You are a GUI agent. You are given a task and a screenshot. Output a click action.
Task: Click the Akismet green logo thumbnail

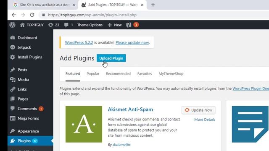pyautogui.click(x=84, y=124)
